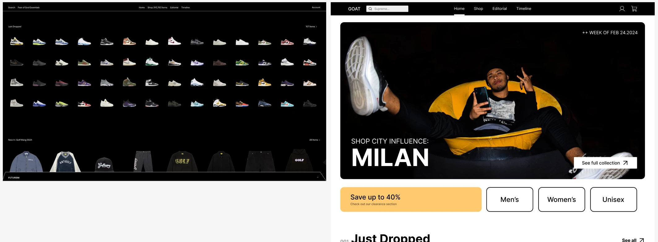Viewport: 658px width, 242px height.
Task: Focus the Supreme search input field
Action: point(387,9)
